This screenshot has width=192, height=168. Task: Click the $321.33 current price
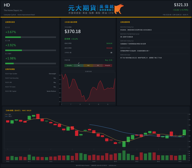(181, 5)
